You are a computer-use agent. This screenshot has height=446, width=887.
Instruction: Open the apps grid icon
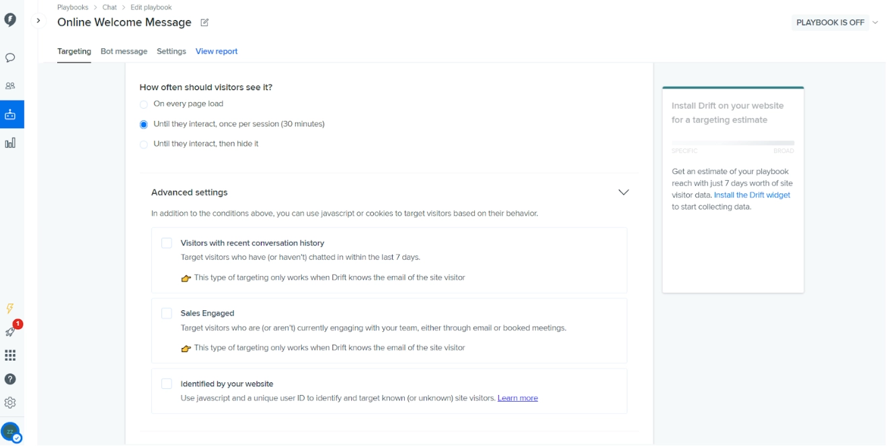point(10,355)
